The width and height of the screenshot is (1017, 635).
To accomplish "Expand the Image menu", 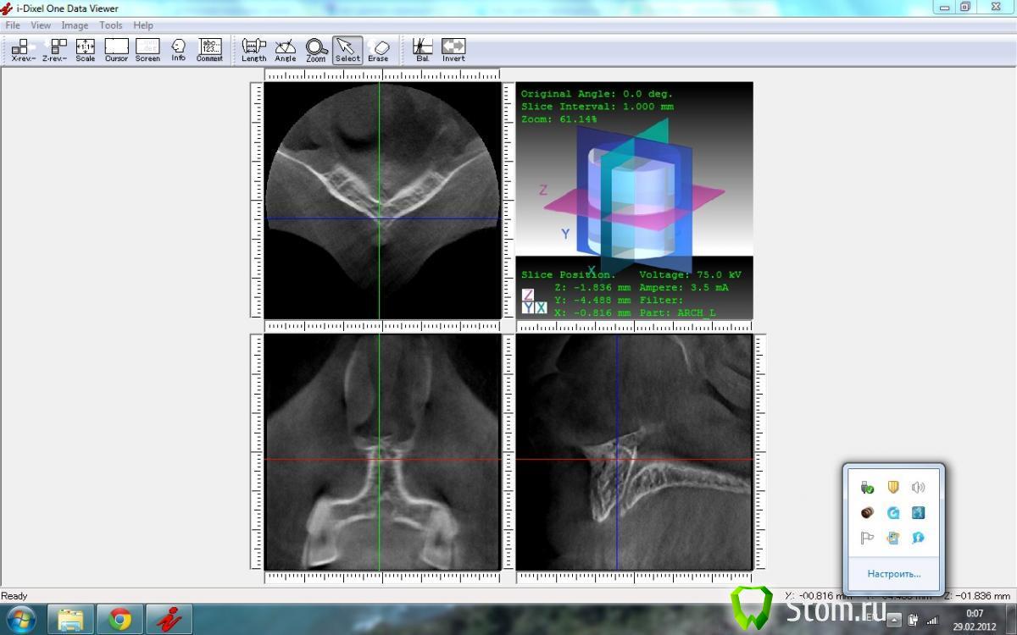I will pos(75,25).
